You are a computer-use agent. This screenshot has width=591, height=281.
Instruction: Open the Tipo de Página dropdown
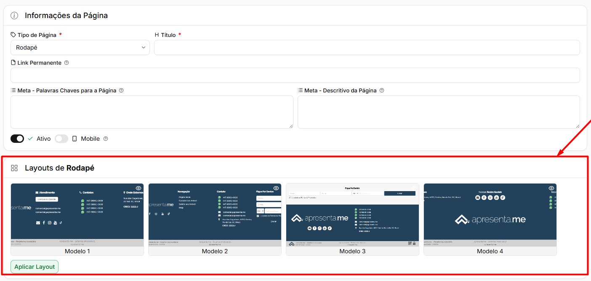[x=80, y=47]
